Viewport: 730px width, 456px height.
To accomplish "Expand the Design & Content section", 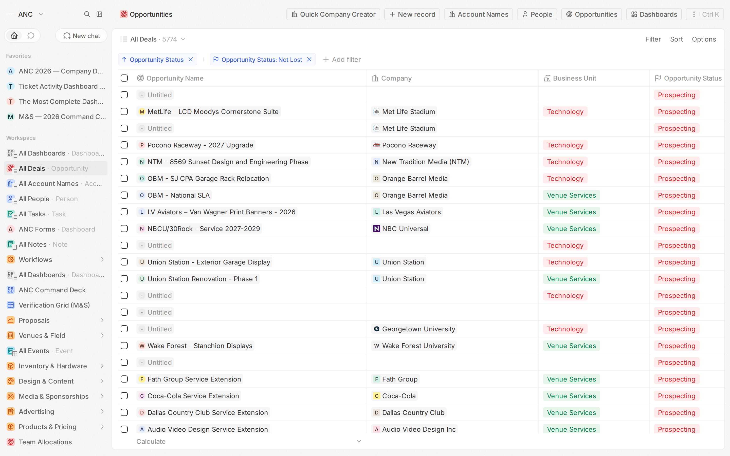I will point(102,381).
